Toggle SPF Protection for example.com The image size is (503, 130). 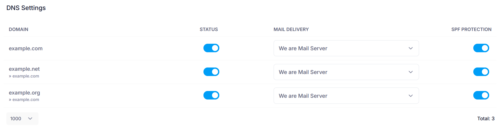point(481,48)
